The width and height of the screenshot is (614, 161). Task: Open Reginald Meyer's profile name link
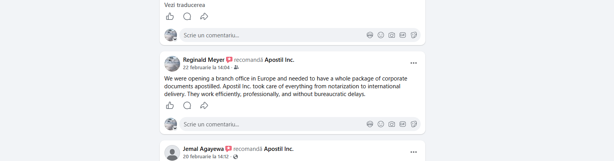[203, 60]
